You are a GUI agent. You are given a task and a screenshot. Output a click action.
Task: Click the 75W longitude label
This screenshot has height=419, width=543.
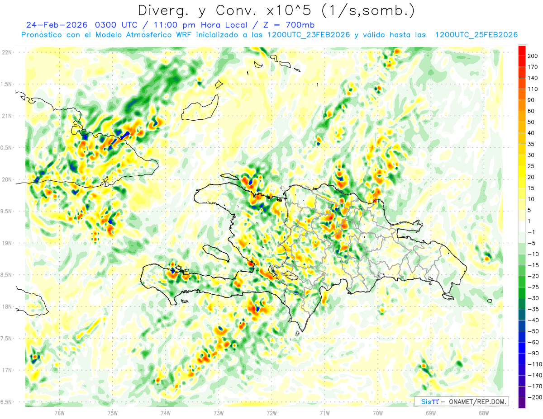tap(112, 413)
